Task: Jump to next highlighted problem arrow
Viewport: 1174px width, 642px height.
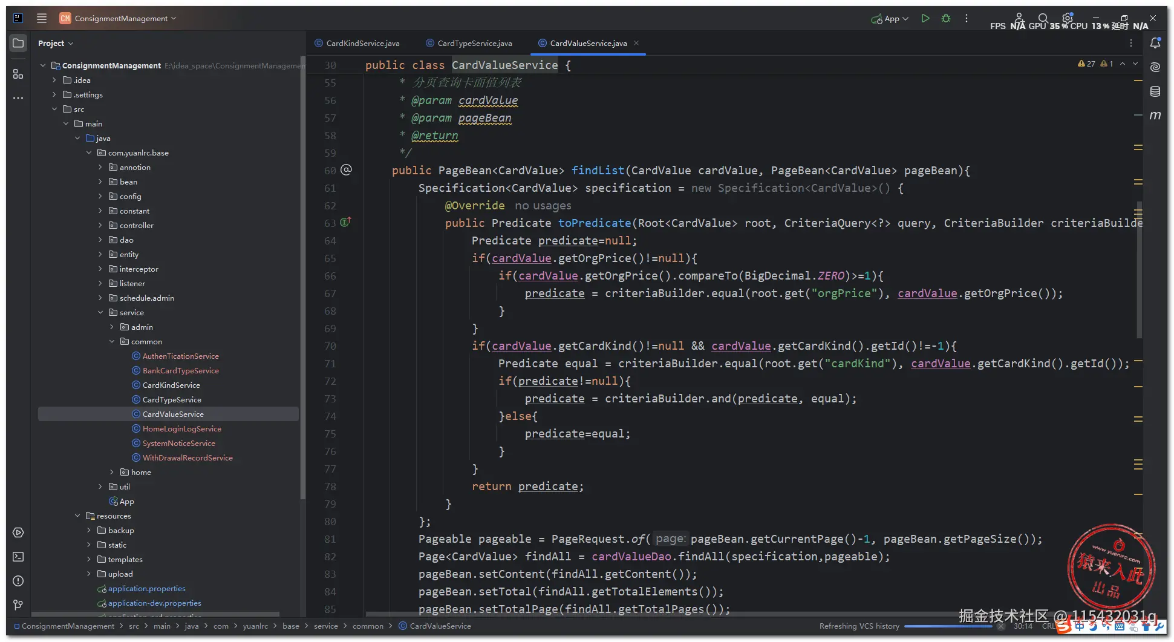Action: click(x=1135, y=64)
